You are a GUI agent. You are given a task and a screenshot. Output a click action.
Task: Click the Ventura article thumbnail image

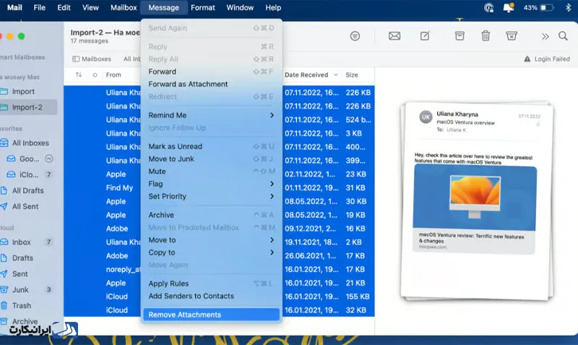(475, 197)
